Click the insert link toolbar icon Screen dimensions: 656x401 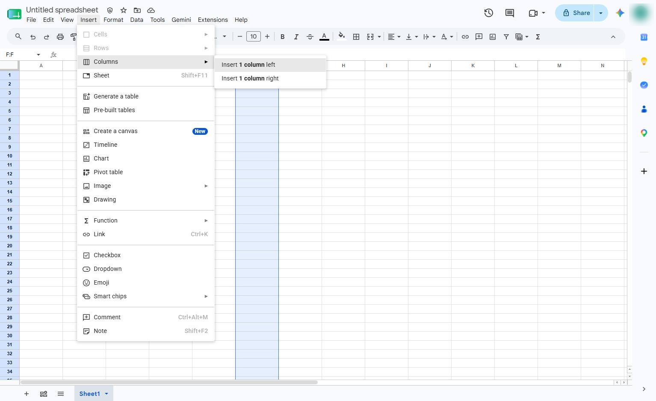click(x=465, y=37)
